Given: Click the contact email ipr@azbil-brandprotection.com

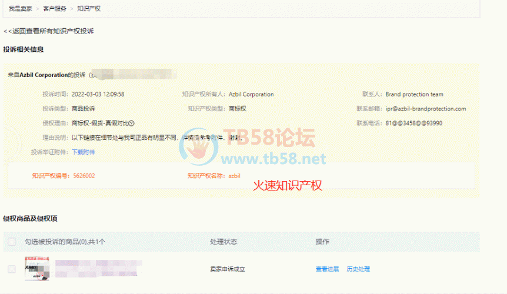Looking at the screenshot, I should coord(426,109).
